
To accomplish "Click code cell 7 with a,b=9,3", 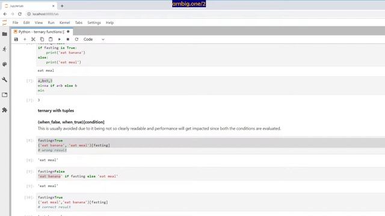I will click(211, 85).
